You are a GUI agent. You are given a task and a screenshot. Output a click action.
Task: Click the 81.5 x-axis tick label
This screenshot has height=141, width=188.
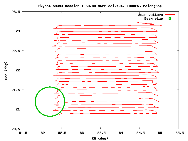23,133
